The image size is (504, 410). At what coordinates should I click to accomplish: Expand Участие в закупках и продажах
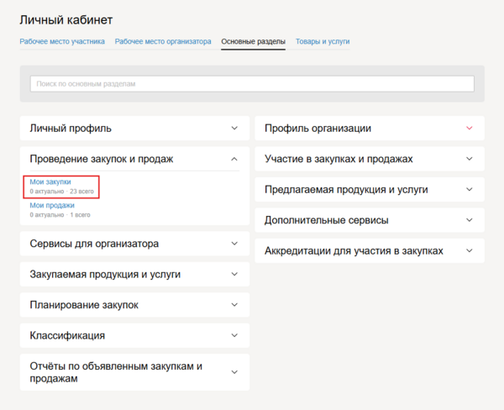pyautogui.click(x=469, y=159)
